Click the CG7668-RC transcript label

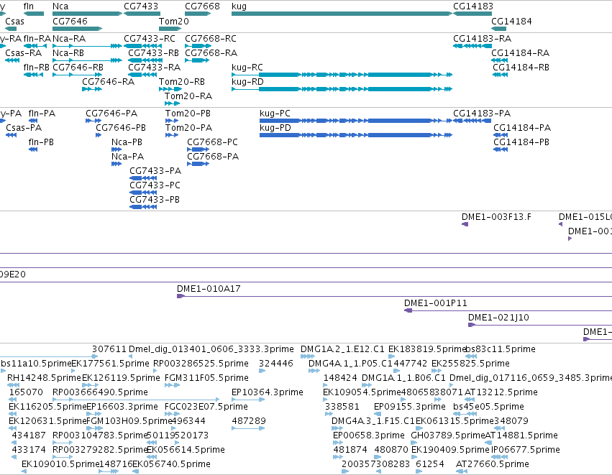211,39
